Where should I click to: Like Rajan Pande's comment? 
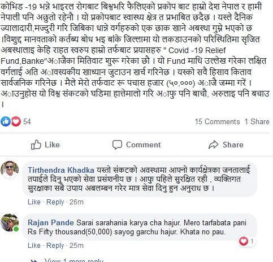34,246
